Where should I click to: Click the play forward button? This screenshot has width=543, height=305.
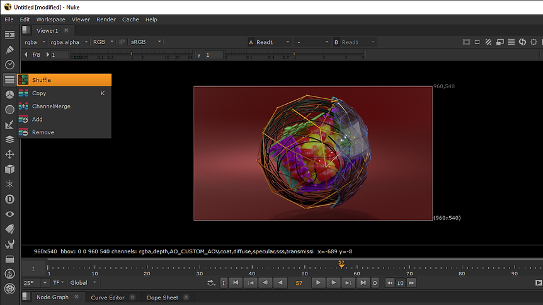point(318,283)
